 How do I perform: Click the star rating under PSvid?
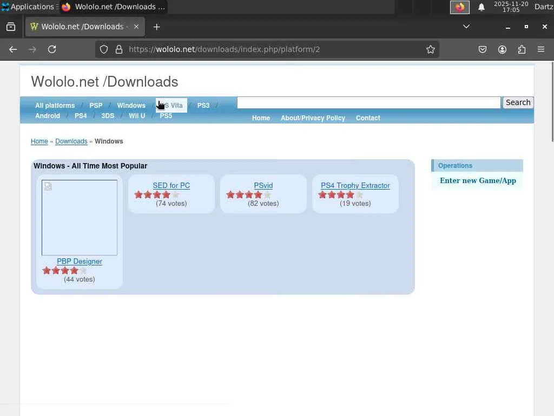click(249, 194)
